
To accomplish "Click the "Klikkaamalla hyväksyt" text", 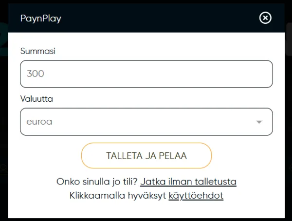I will (117, 196).
